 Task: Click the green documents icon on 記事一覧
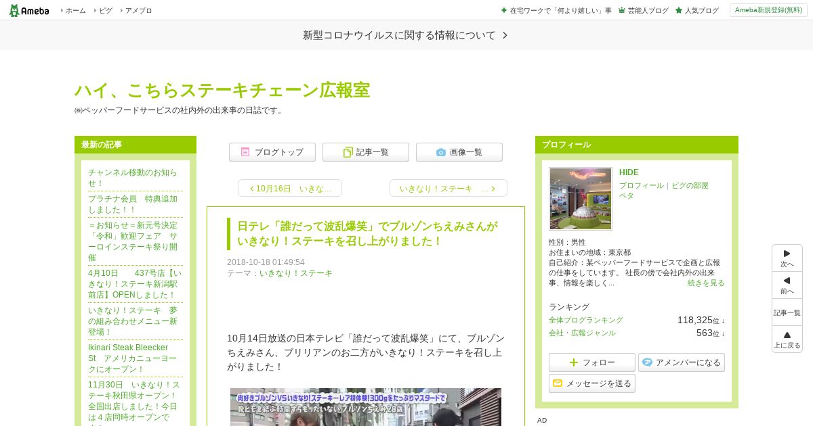(348, 152)
